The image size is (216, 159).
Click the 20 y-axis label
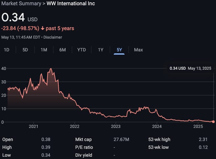click(x=4, y=95)
